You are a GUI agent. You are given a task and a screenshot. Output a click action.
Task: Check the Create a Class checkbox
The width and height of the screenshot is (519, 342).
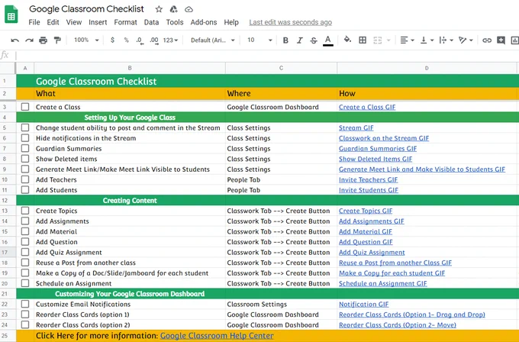(25, 107)
